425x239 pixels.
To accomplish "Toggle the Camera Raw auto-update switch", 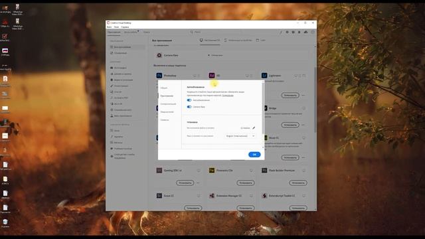I will tap(189, 107).
